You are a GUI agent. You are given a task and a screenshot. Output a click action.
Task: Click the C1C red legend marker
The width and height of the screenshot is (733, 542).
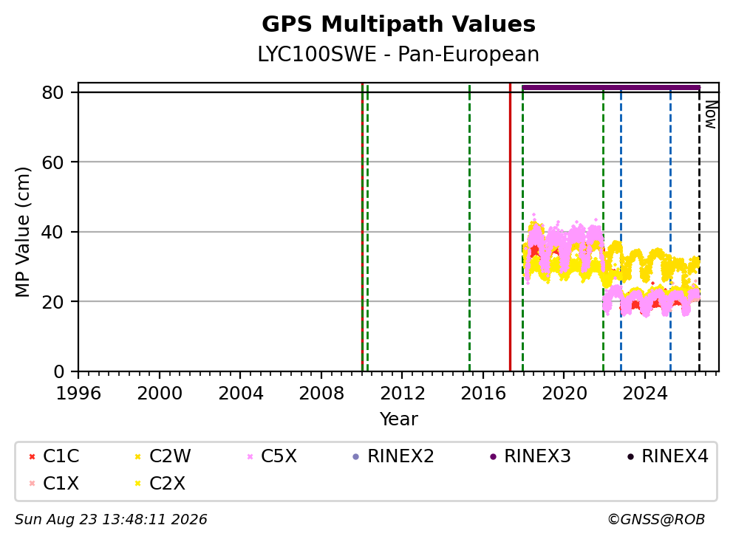pos(32,456)
